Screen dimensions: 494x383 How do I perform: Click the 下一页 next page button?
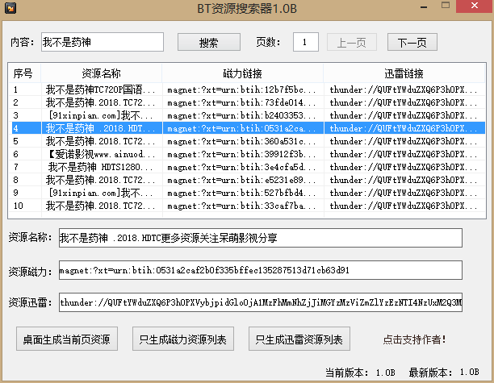tap(412, 42)
